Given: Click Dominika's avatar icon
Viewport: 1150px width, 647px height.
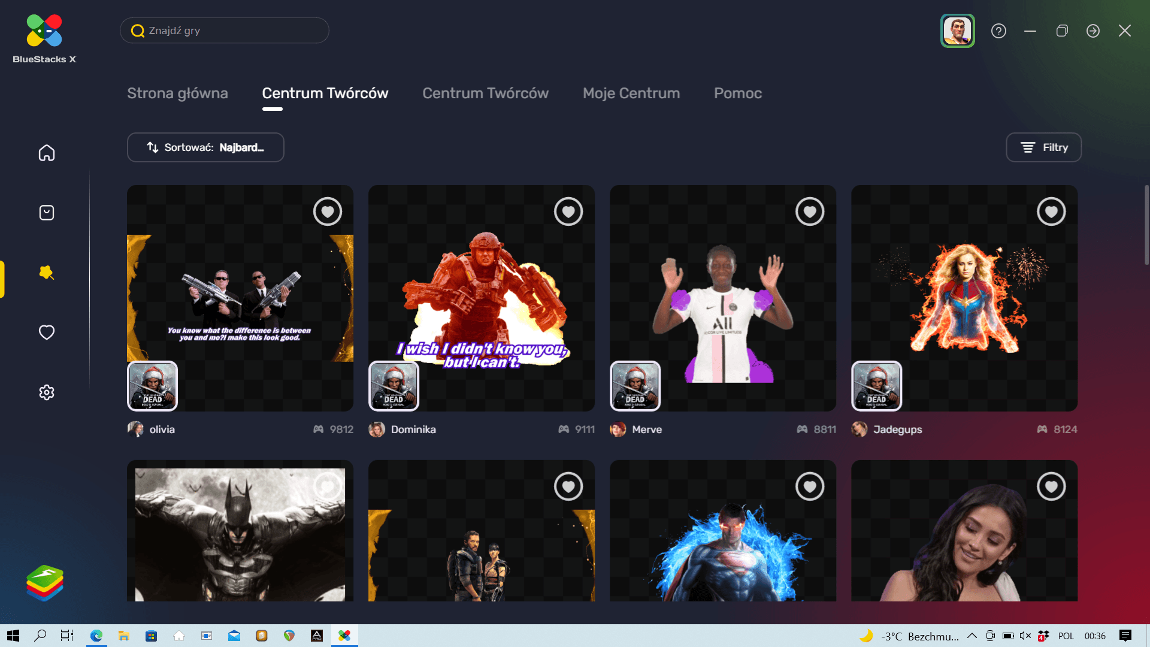Looking at the screenshot, I should [x=377, y=430].
